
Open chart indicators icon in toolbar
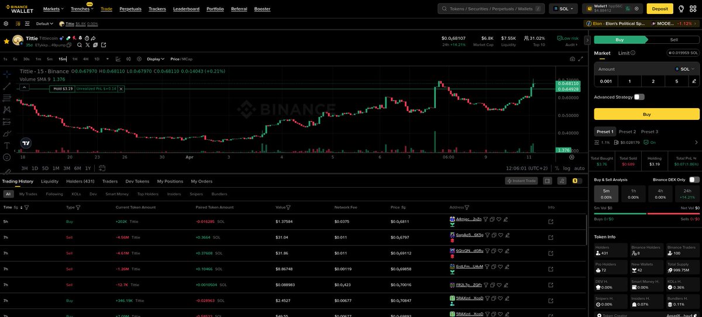[118, 59]
